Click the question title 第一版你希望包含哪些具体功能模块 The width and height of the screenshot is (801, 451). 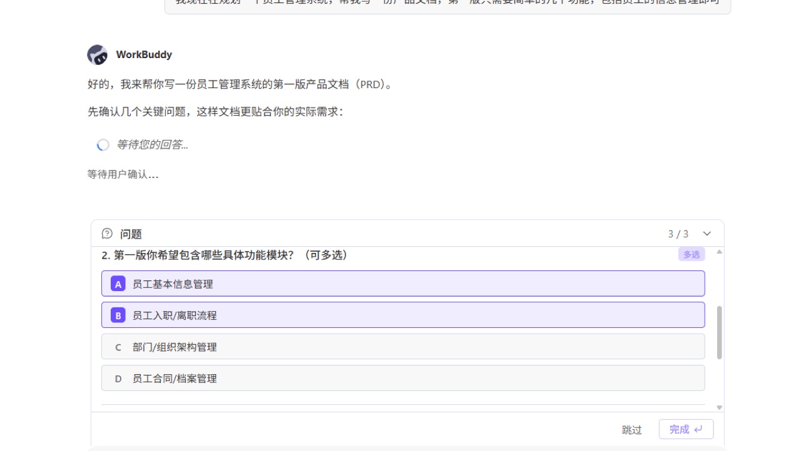coord(225,255)
